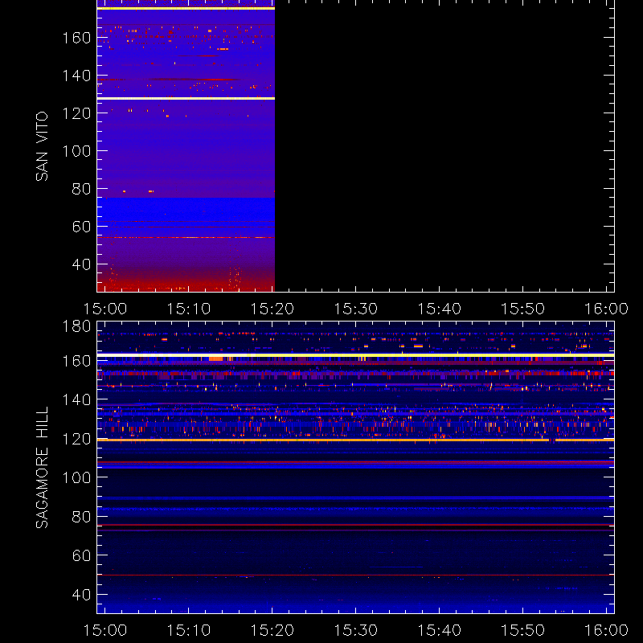The image size is (643, 643).
Task: Click 15:10 time label below Sagamore Hill plot
Action: (x=189, y=630)
